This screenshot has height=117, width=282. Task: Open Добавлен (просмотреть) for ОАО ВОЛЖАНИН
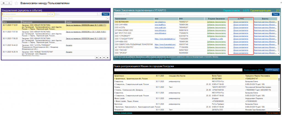(216, 22)
